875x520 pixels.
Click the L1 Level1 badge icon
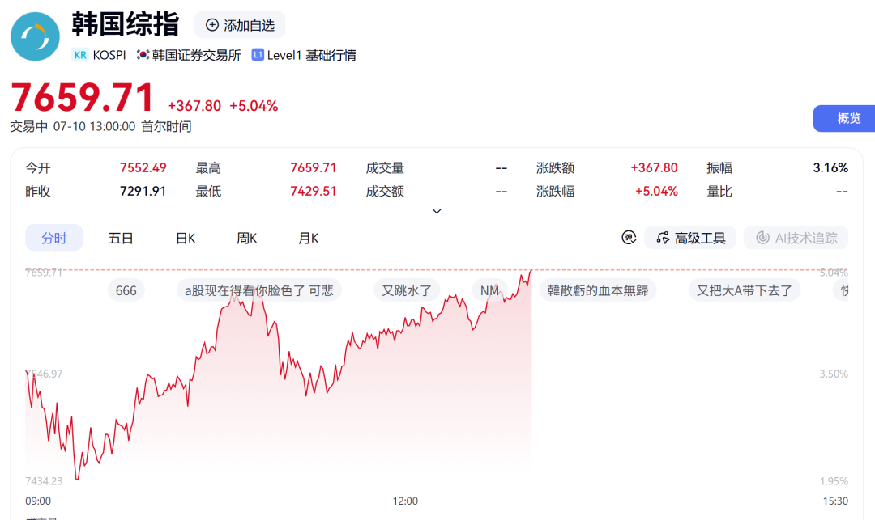tap(258, 54)
